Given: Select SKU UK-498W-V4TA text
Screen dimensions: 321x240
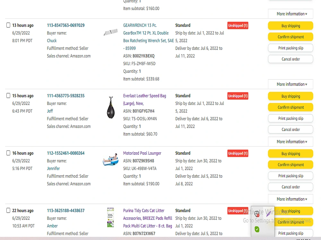Looking at the screenshot, I should tap(144, 169).
